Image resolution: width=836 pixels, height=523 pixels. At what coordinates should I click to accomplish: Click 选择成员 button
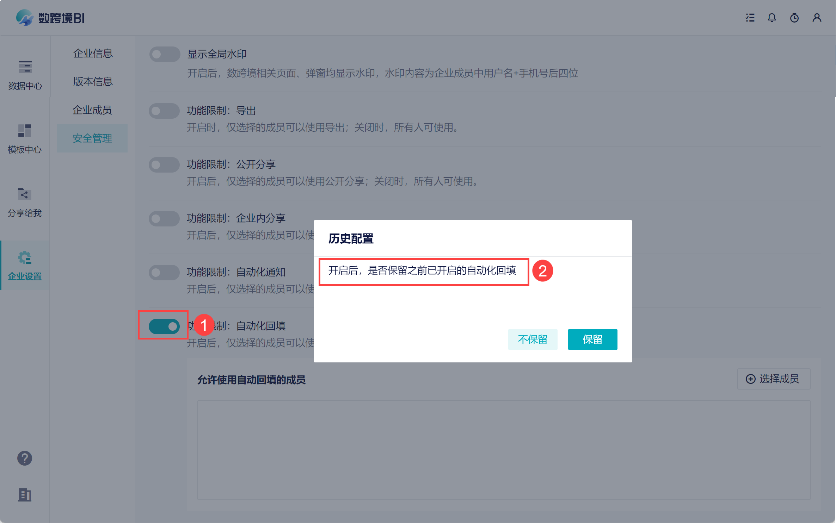(x=773, y=379)
